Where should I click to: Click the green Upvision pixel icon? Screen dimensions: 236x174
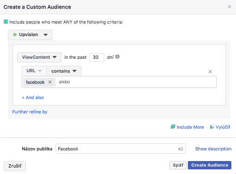(15, 35)
